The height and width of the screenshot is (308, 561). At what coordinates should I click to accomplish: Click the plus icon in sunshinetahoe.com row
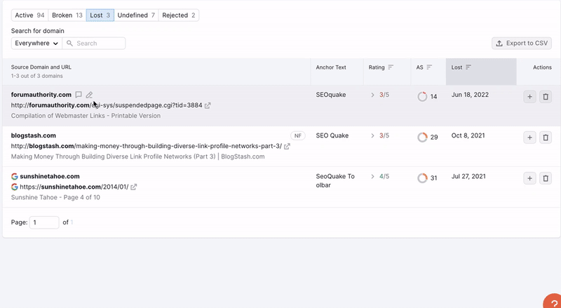pos(529,178)
